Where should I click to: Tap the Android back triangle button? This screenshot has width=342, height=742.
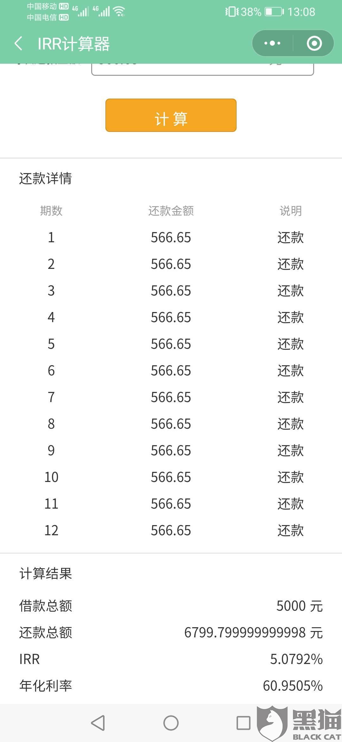coord(98,723)
